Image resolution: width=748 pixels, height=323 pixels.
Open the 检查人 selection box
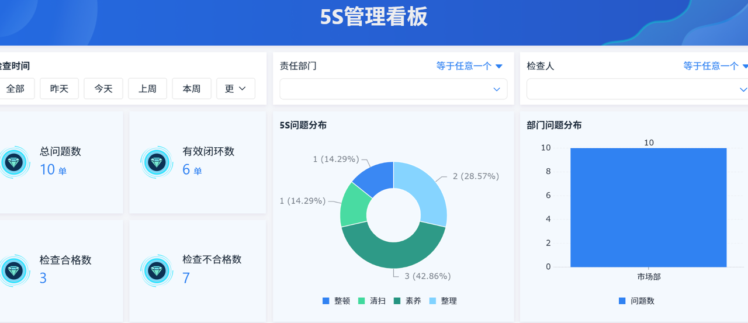point(638,89)
